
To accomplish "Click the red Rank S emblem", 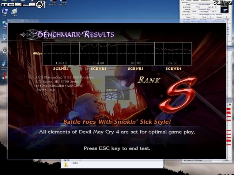I will point(178,94).
